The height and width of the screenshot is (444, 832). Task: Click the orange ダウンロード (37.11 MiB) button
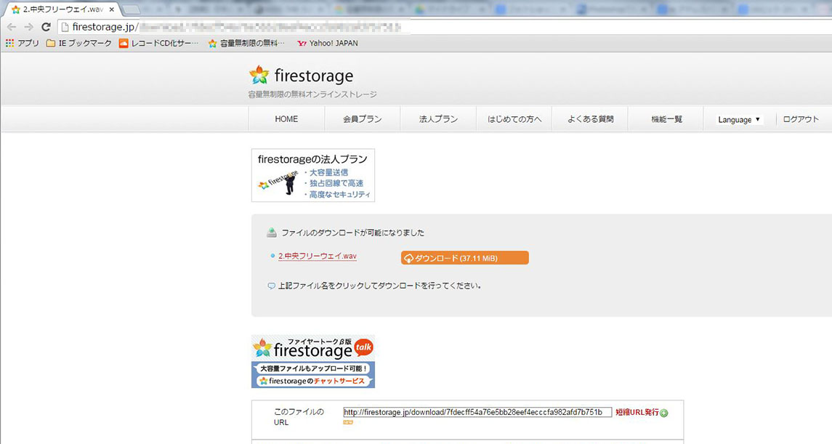click(x=465, y=258)
